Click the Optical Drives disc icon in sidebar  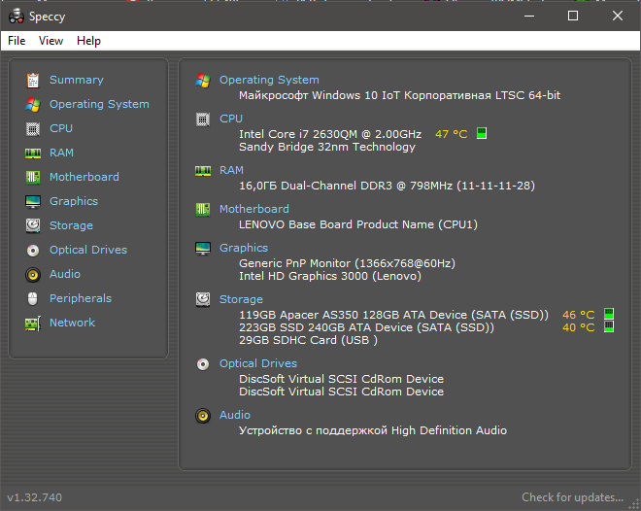pyautogui.click(x=33, y=251)
